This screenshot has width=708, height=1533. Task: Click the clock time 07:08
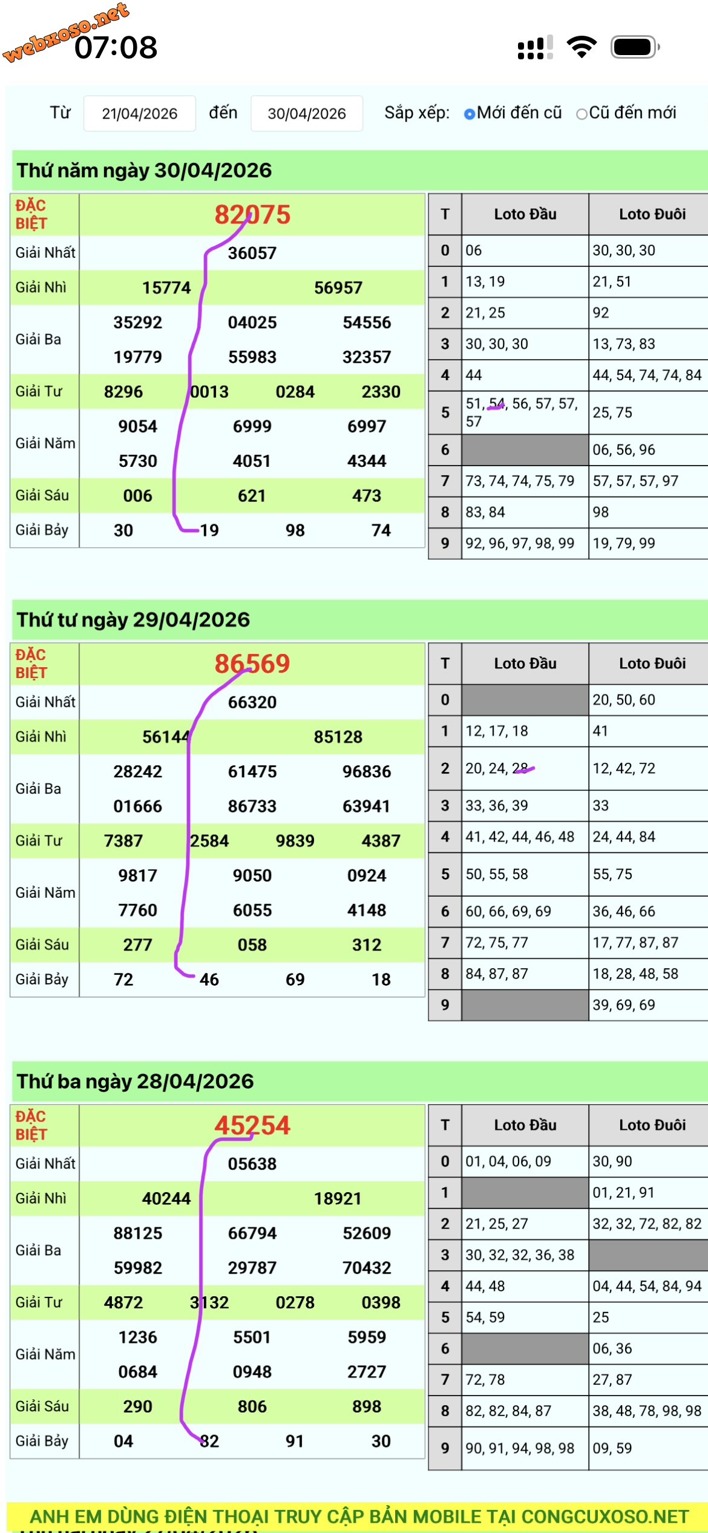(x=116, y=48)
